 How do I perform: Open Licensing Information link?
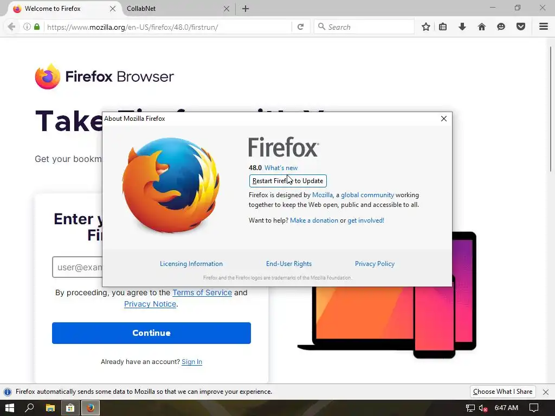(x=191, y=264)
